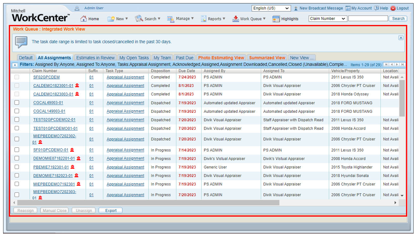Open the English (US) language dropdown
The width and height of the screenshot is (417, 237).
[x=271, y=8]
